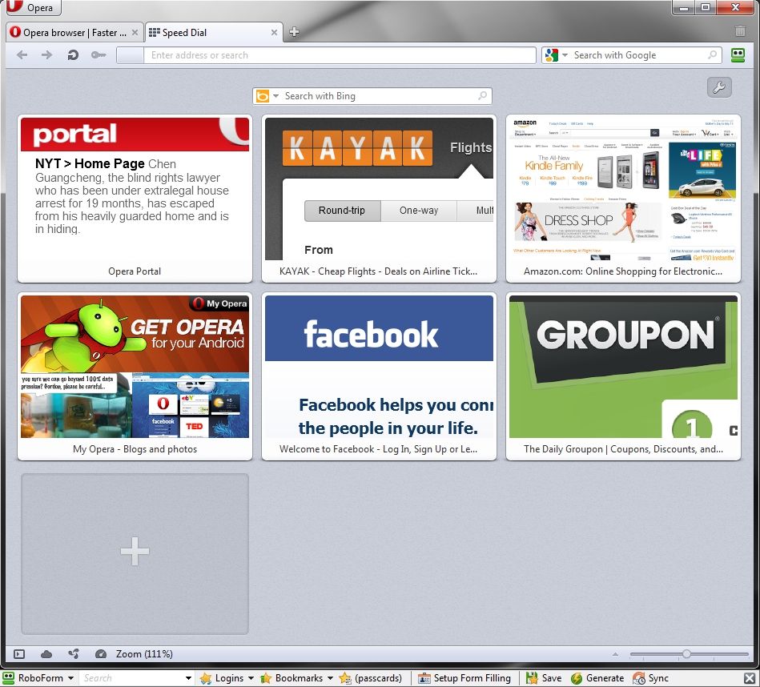Screen dimensions: 760x687
Task: Open the closed tabs trash can
Action: [x=740, y=31]
